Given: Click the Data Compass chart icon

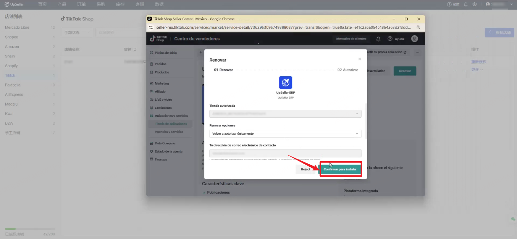Looking at the screenshot, I should tap(152, 143).
